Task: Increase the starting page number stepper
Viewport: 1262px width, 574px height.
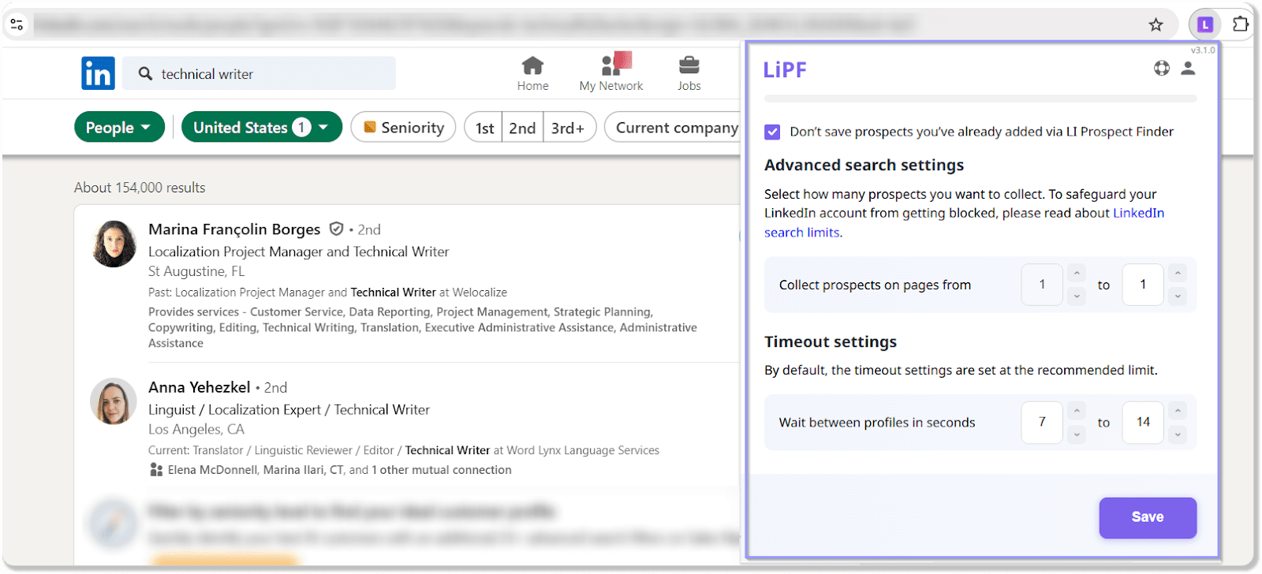Action: pyautogui.click(x=1077, y=274)
